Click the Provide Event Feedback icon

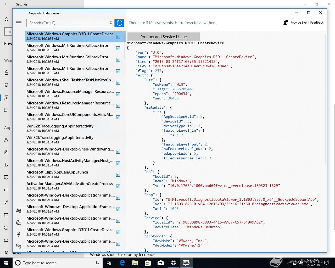[286, 23]
